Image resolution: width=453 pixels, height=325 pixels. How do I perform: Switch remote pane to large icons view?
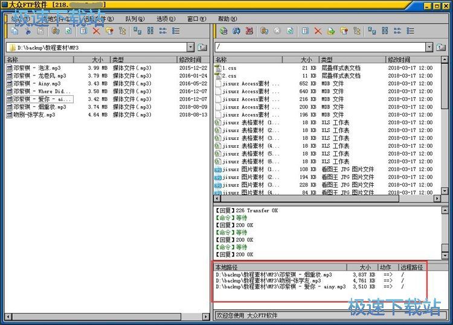[x=372, y=31]
